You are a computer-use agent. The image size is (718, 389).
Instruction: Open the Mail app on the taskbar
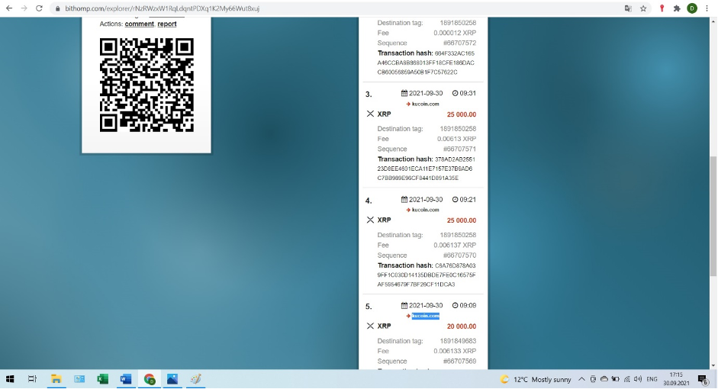(79, 379)
